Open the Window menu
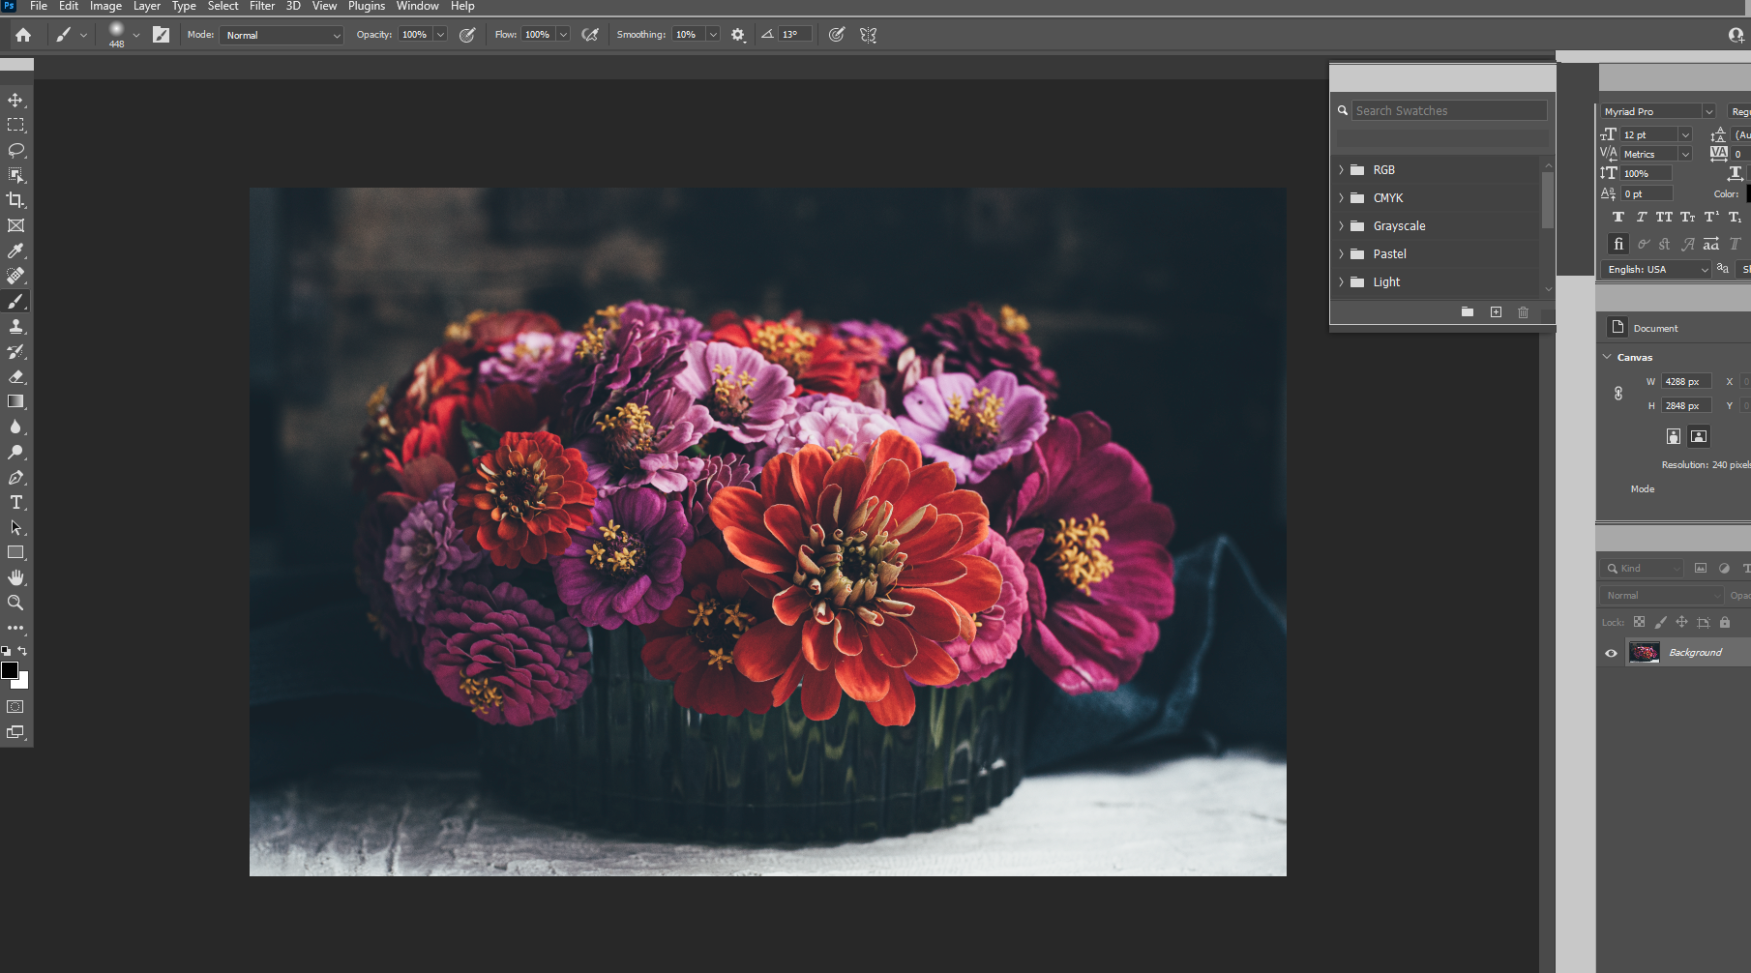Image resolution: width=1751 pixels, height=973 pixels. (417, 6)
